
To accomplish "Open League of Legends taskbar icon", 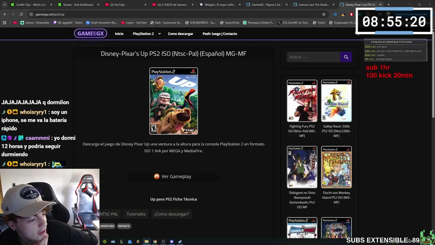I will 121,242.
